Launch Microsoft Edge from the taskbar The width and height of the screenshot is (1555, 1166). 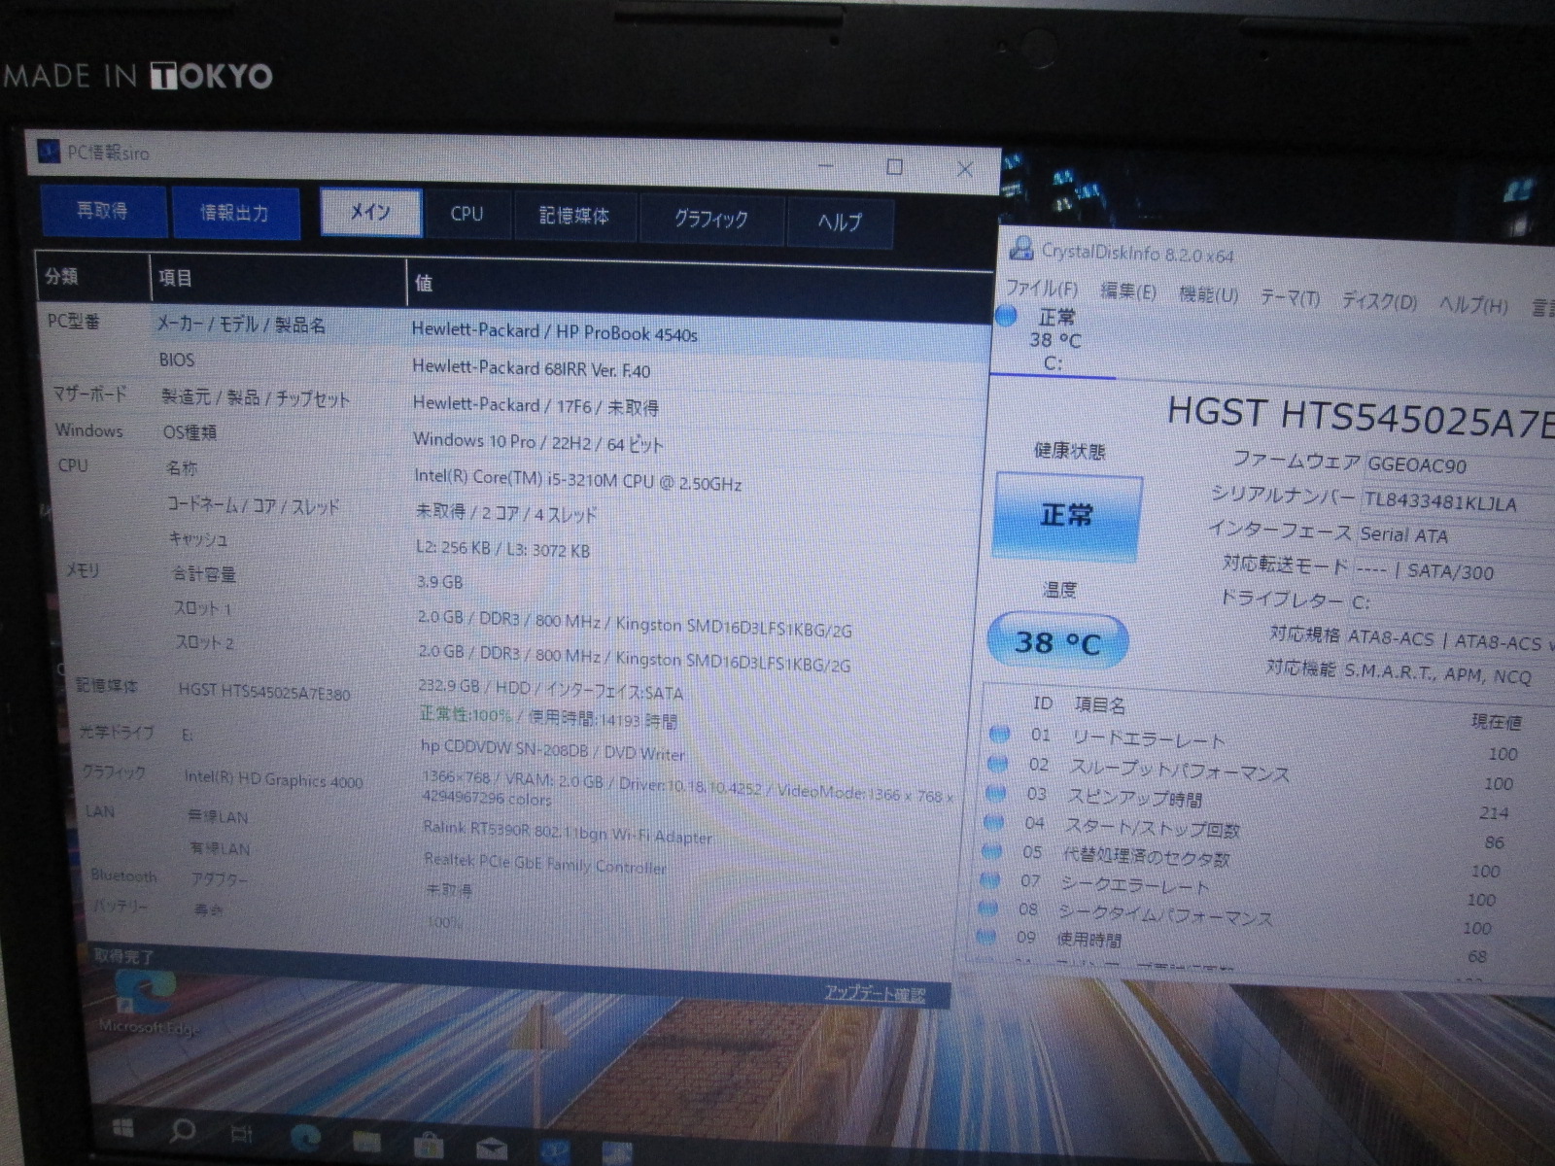point(305,1137)
